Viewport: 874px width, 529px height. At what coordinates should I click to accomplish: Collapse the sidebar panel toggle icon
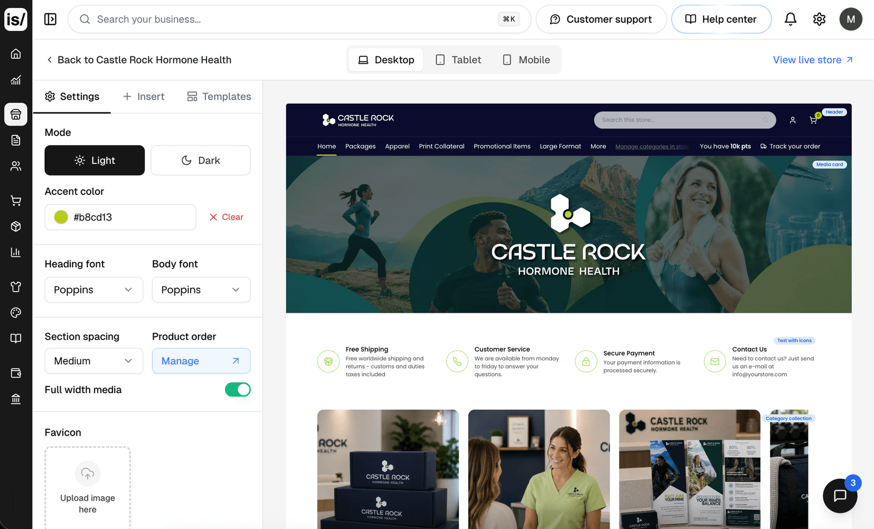click(50, 19)
